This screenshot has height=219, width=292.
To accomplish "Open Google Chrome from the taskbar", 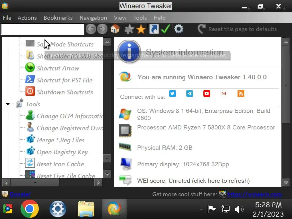I will tap(30, 209).
